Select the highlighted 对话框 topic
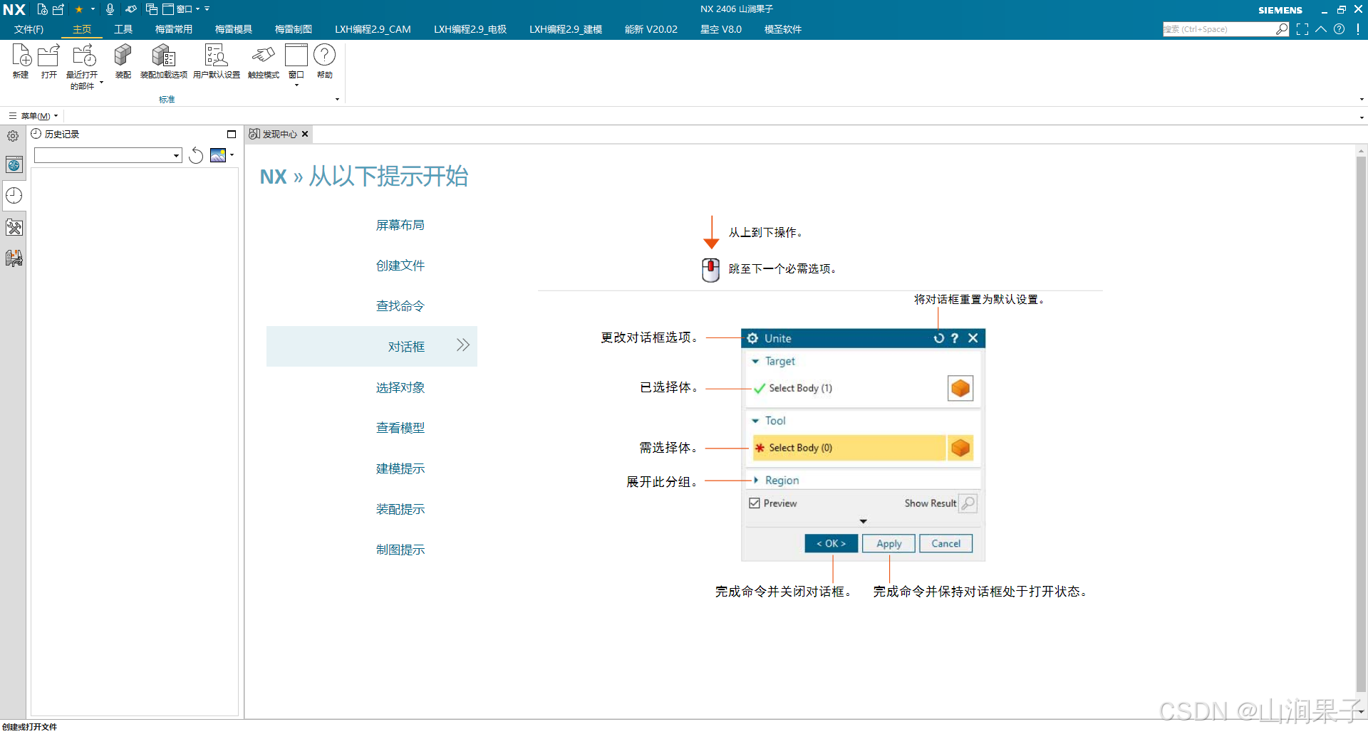 click(x=372, y=347)
